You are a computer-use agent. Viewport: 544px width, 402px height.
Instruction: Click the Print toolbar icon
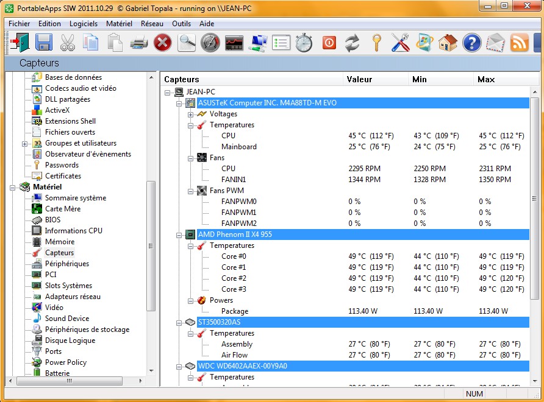pyautogui.click(x=139, y=43)
